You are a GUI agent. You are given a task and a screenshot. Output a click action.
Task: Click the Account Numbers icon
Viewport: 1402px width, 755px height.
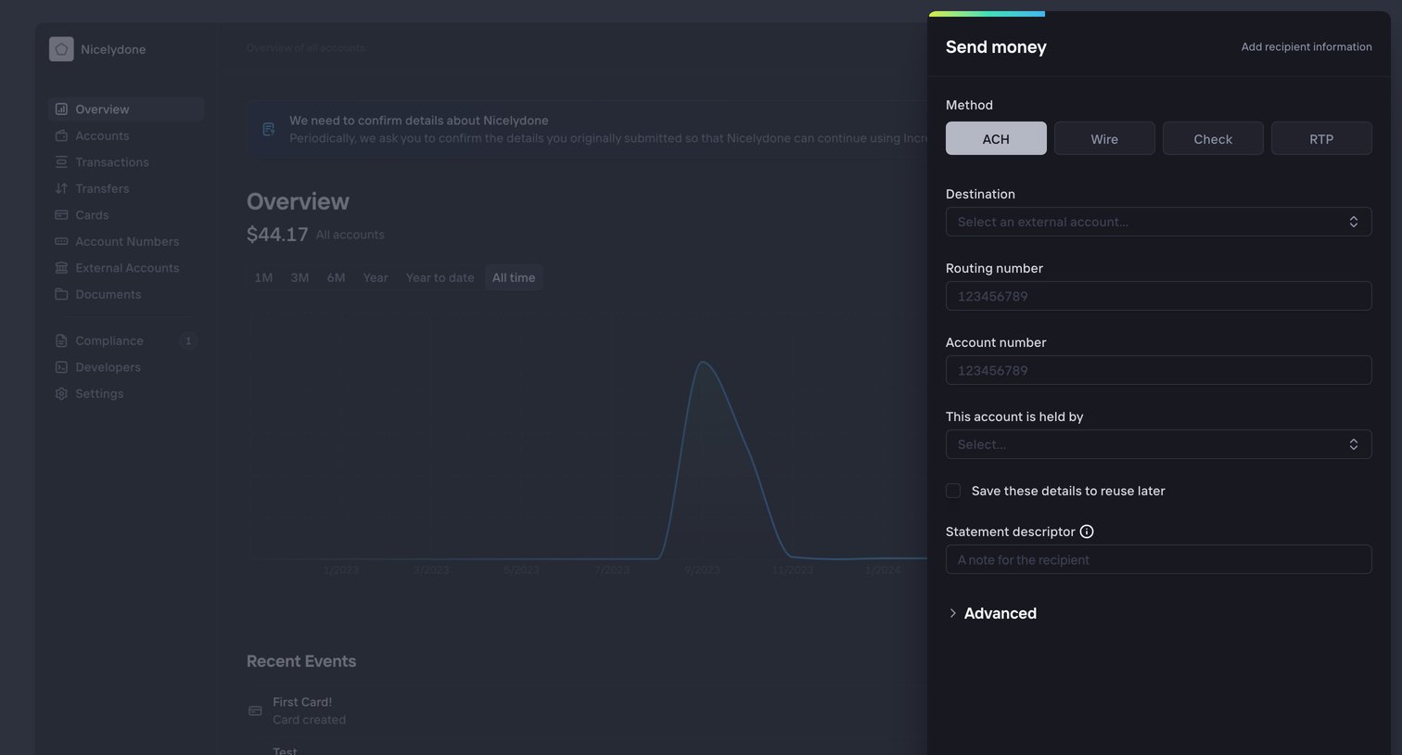tap(61, 241)
